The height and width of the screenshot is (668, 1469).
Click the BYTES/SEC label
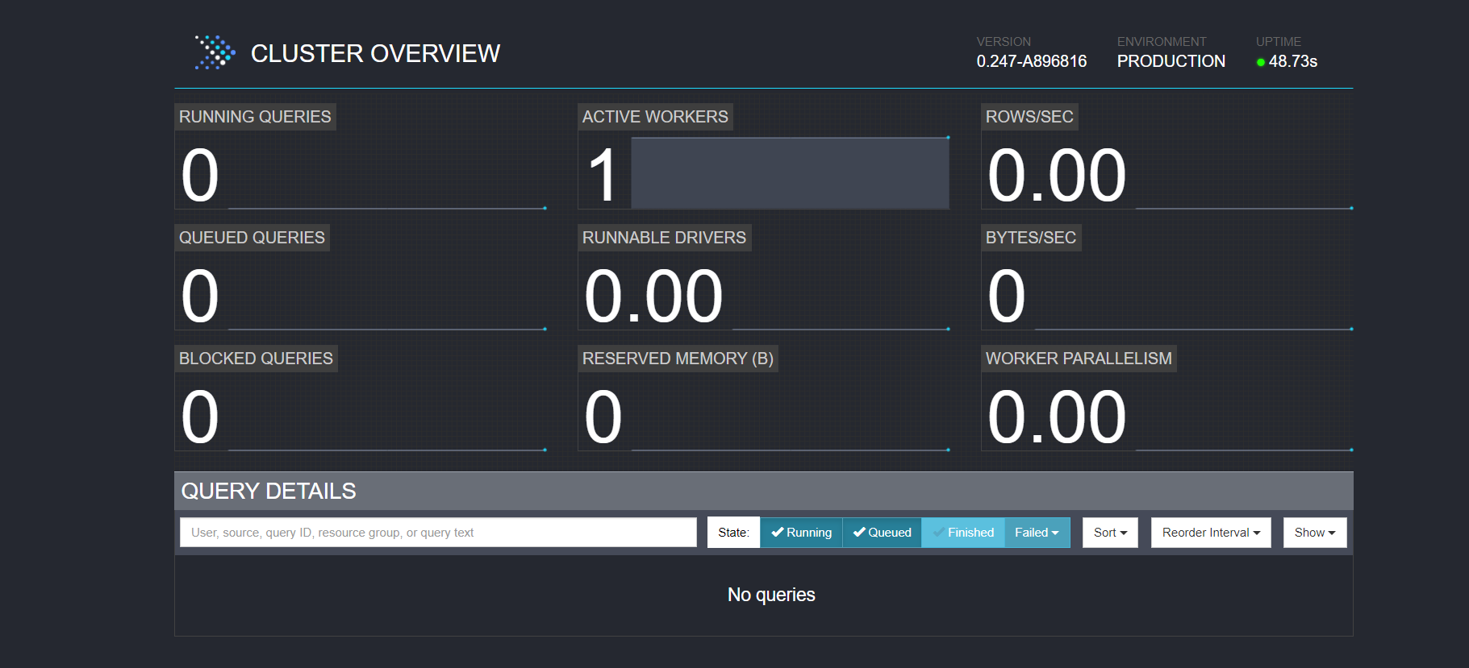tap(1031, 238)
